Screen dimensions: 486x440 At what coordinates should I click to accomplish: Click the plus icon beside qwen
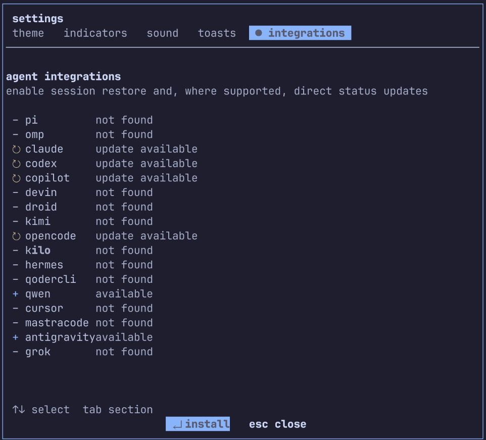tap(16, 294)
